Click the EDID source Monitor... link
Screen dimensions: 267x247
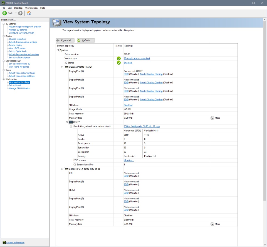click(129, 160)
